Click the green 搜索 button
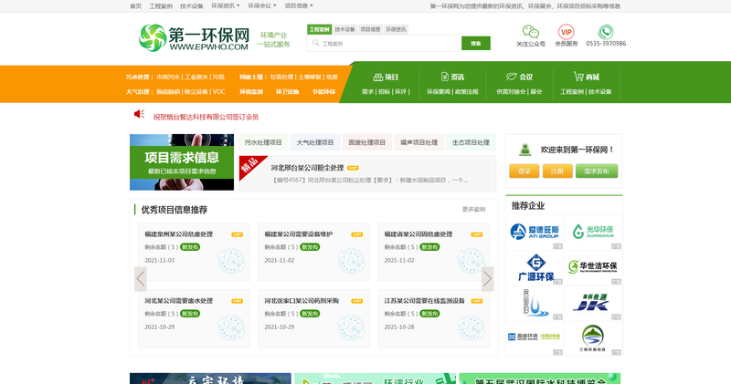 [x=476, y=43]
